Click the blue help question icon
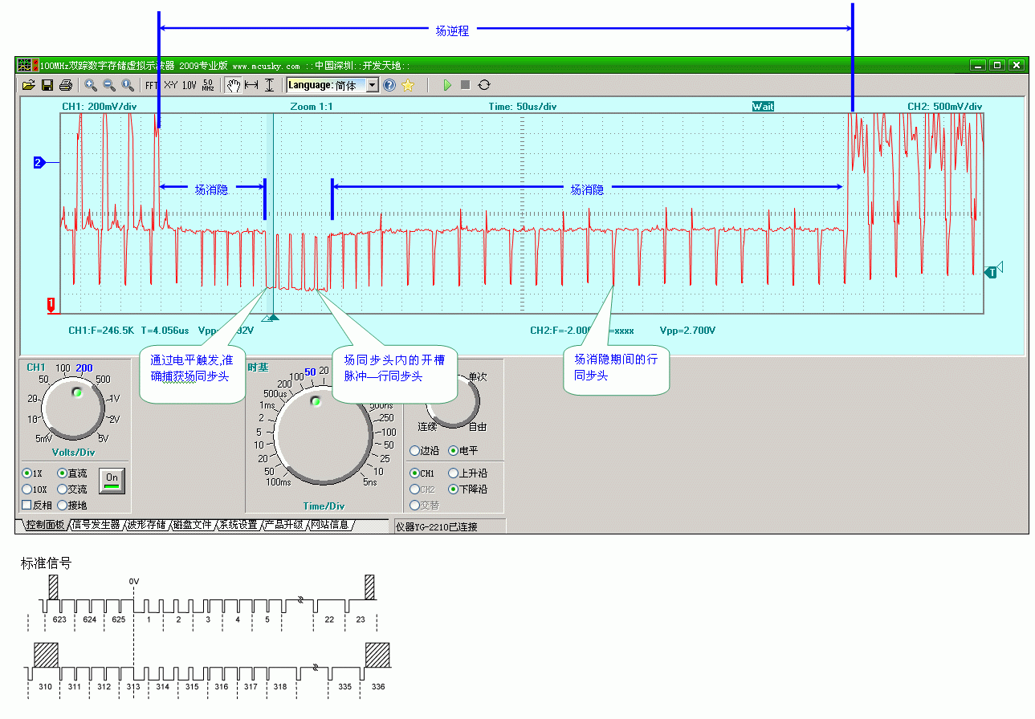1035x719 pixels. pyautogui.click(x=389, y=85)
